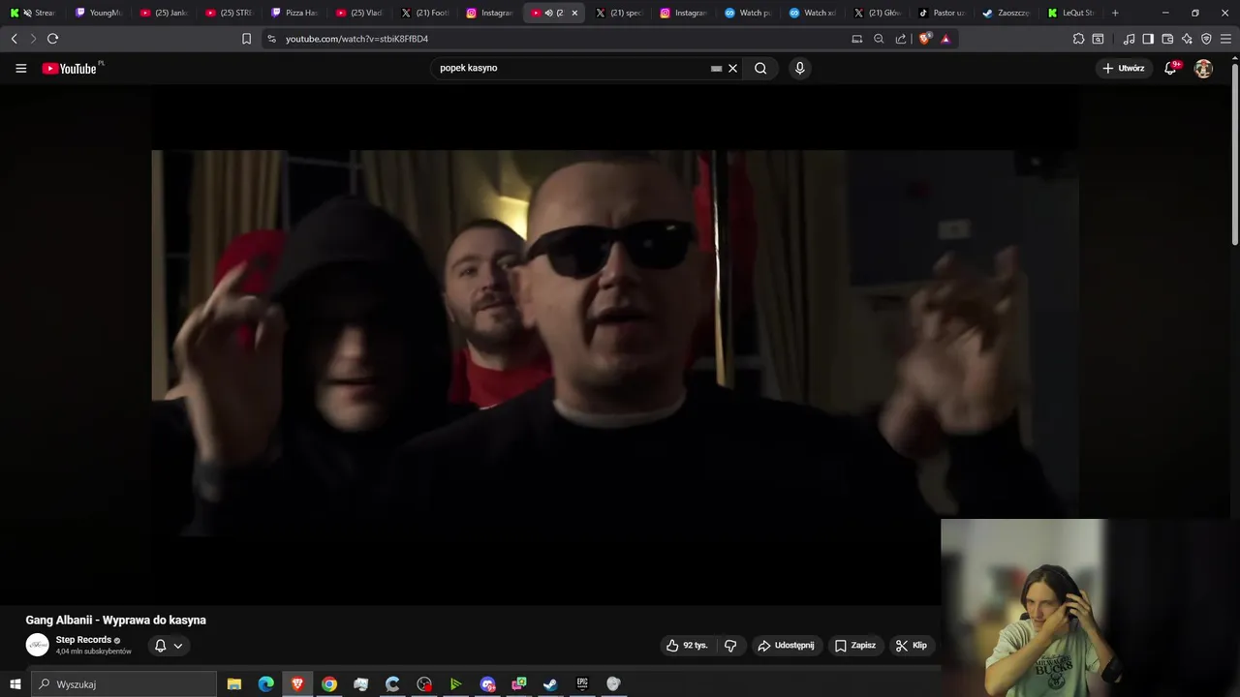Share this page from address bar
Image resolution: width=1240 pixels, height=697 pixels.
[x=901, y=39]
